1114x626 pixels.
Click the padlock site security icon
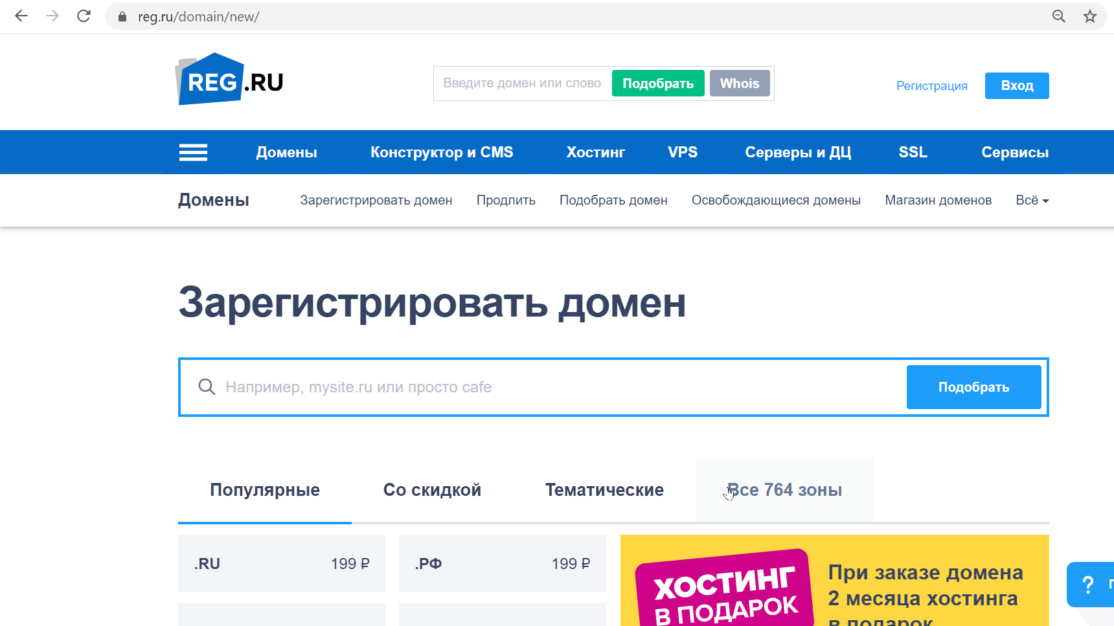[122, 17]
